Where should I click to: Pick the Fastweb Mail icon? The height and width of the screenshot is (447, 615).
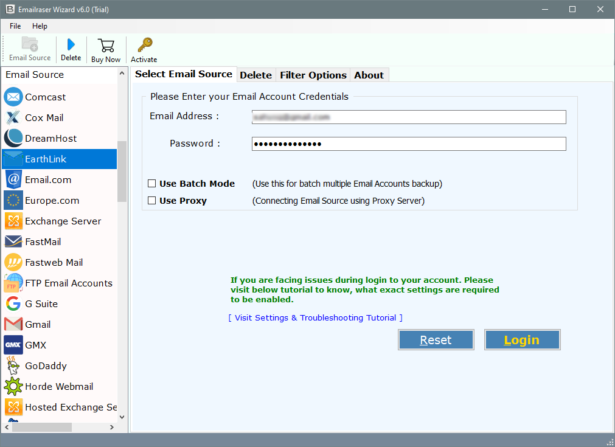(x=13, y=262)
